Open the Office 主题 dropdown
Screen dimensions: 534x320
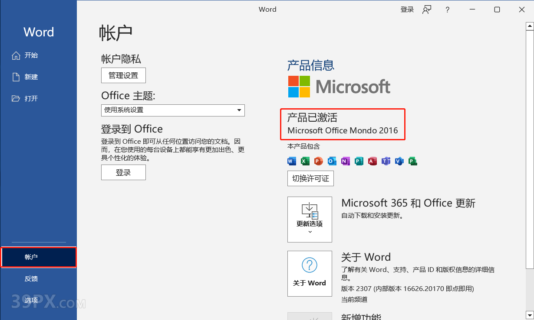tap(173, 110)
